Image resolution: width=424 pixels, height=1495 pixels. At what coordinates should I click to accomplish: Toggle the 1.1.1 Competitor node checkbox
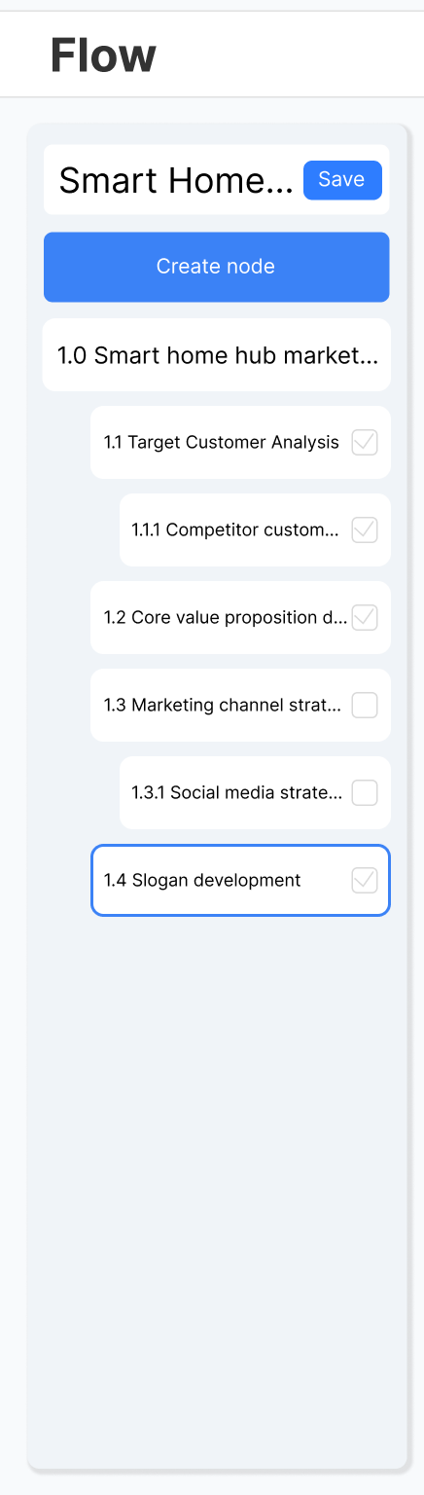pos(365,530)
